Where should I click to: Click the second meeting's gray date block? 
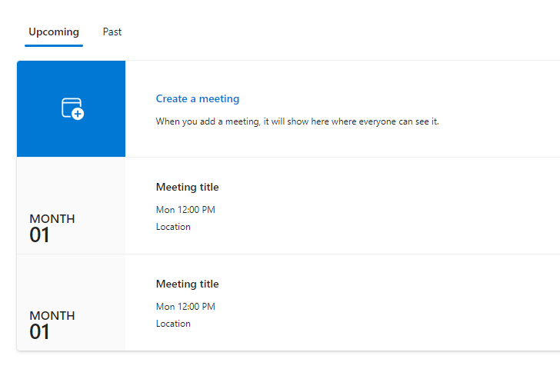coord(71,278)
